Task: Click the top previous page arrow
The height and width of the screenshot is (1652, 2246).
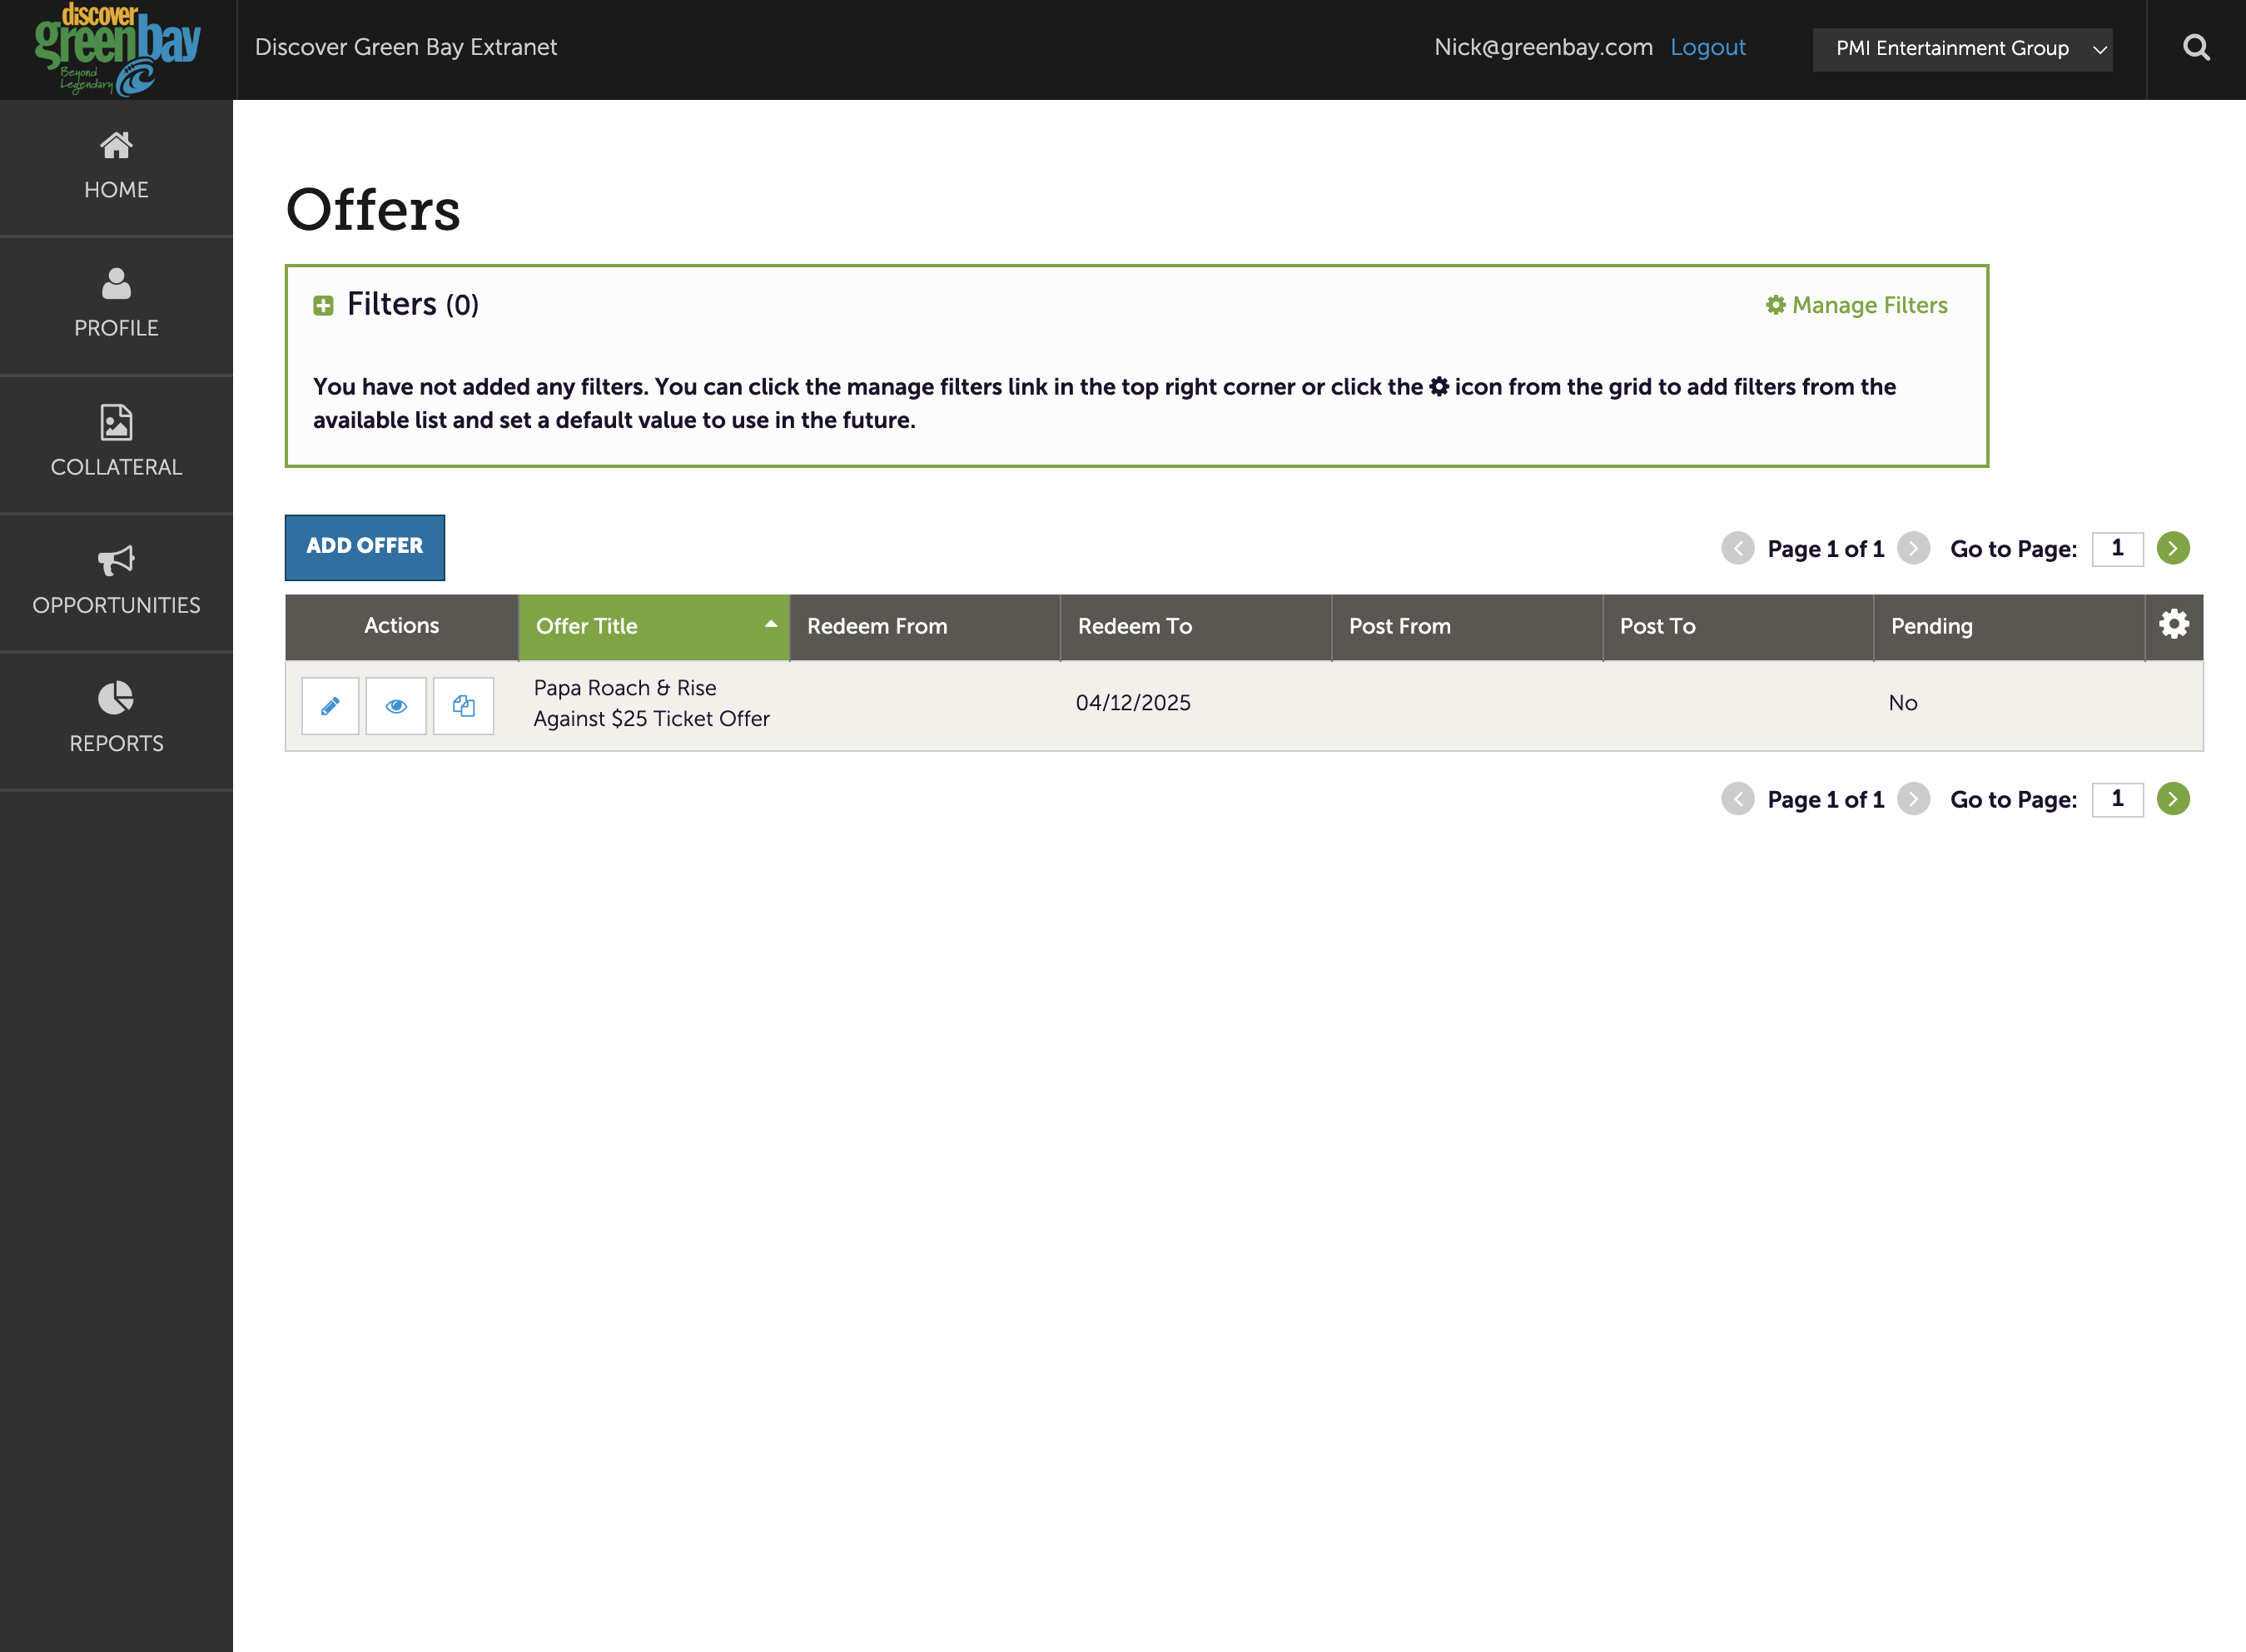Action: 1738,548
